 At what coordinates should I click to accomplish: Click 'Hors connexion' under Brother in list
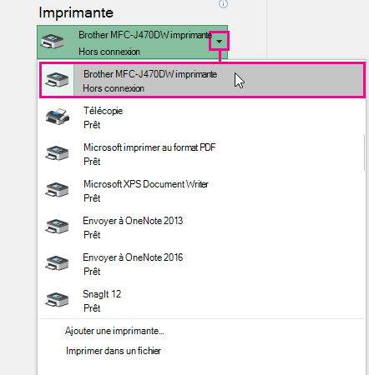pyautogui.click(x=114, y=88)
